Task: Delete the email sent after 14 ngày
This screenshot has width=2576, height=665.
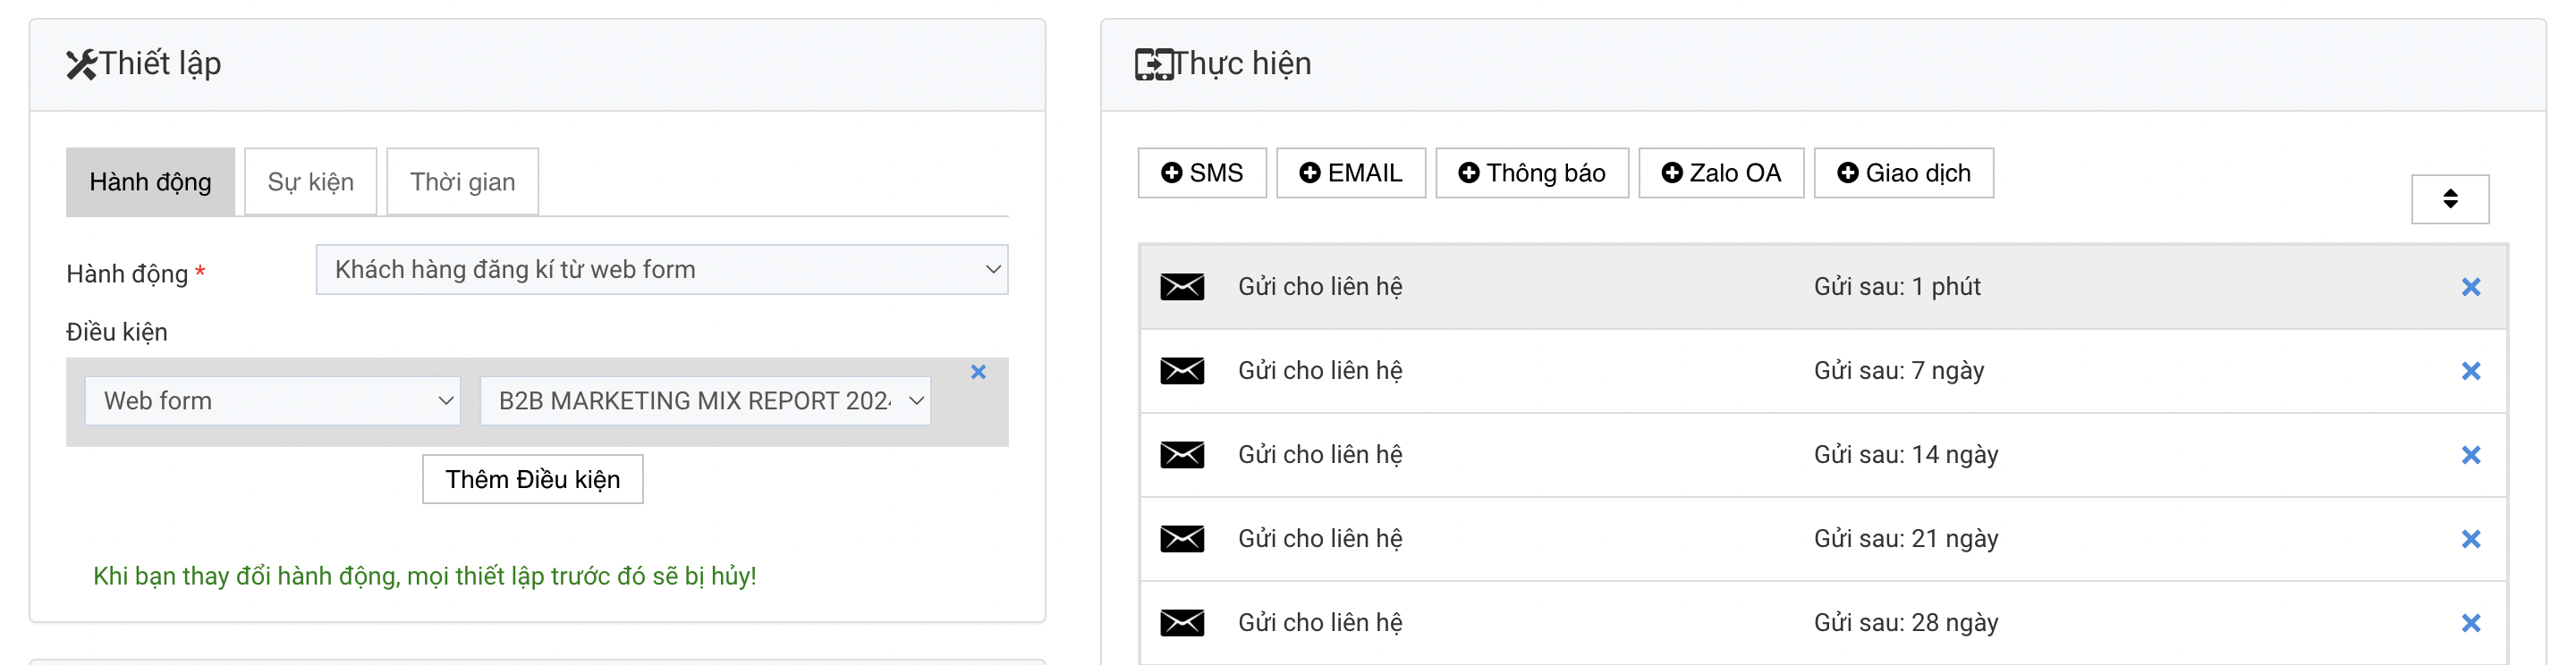Action: [2470, 455]
